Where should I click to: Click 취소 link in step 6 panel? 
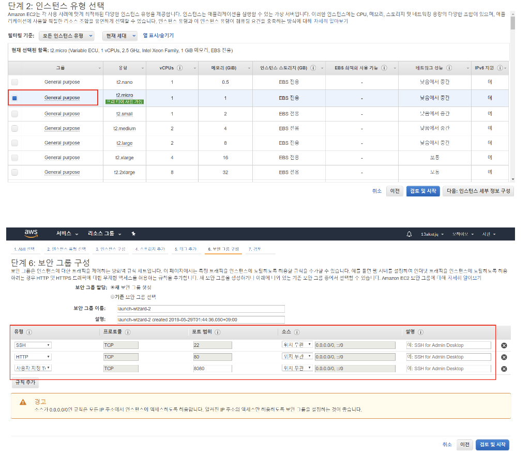click(447, 445)
